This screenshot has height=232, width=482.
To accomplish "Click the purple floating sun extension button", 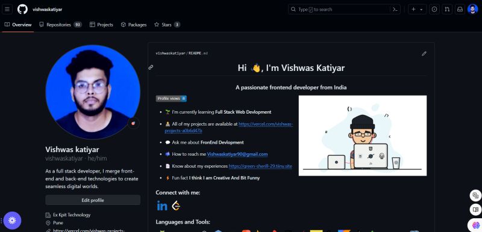I will pyautogui.click(x=12, y=221).
